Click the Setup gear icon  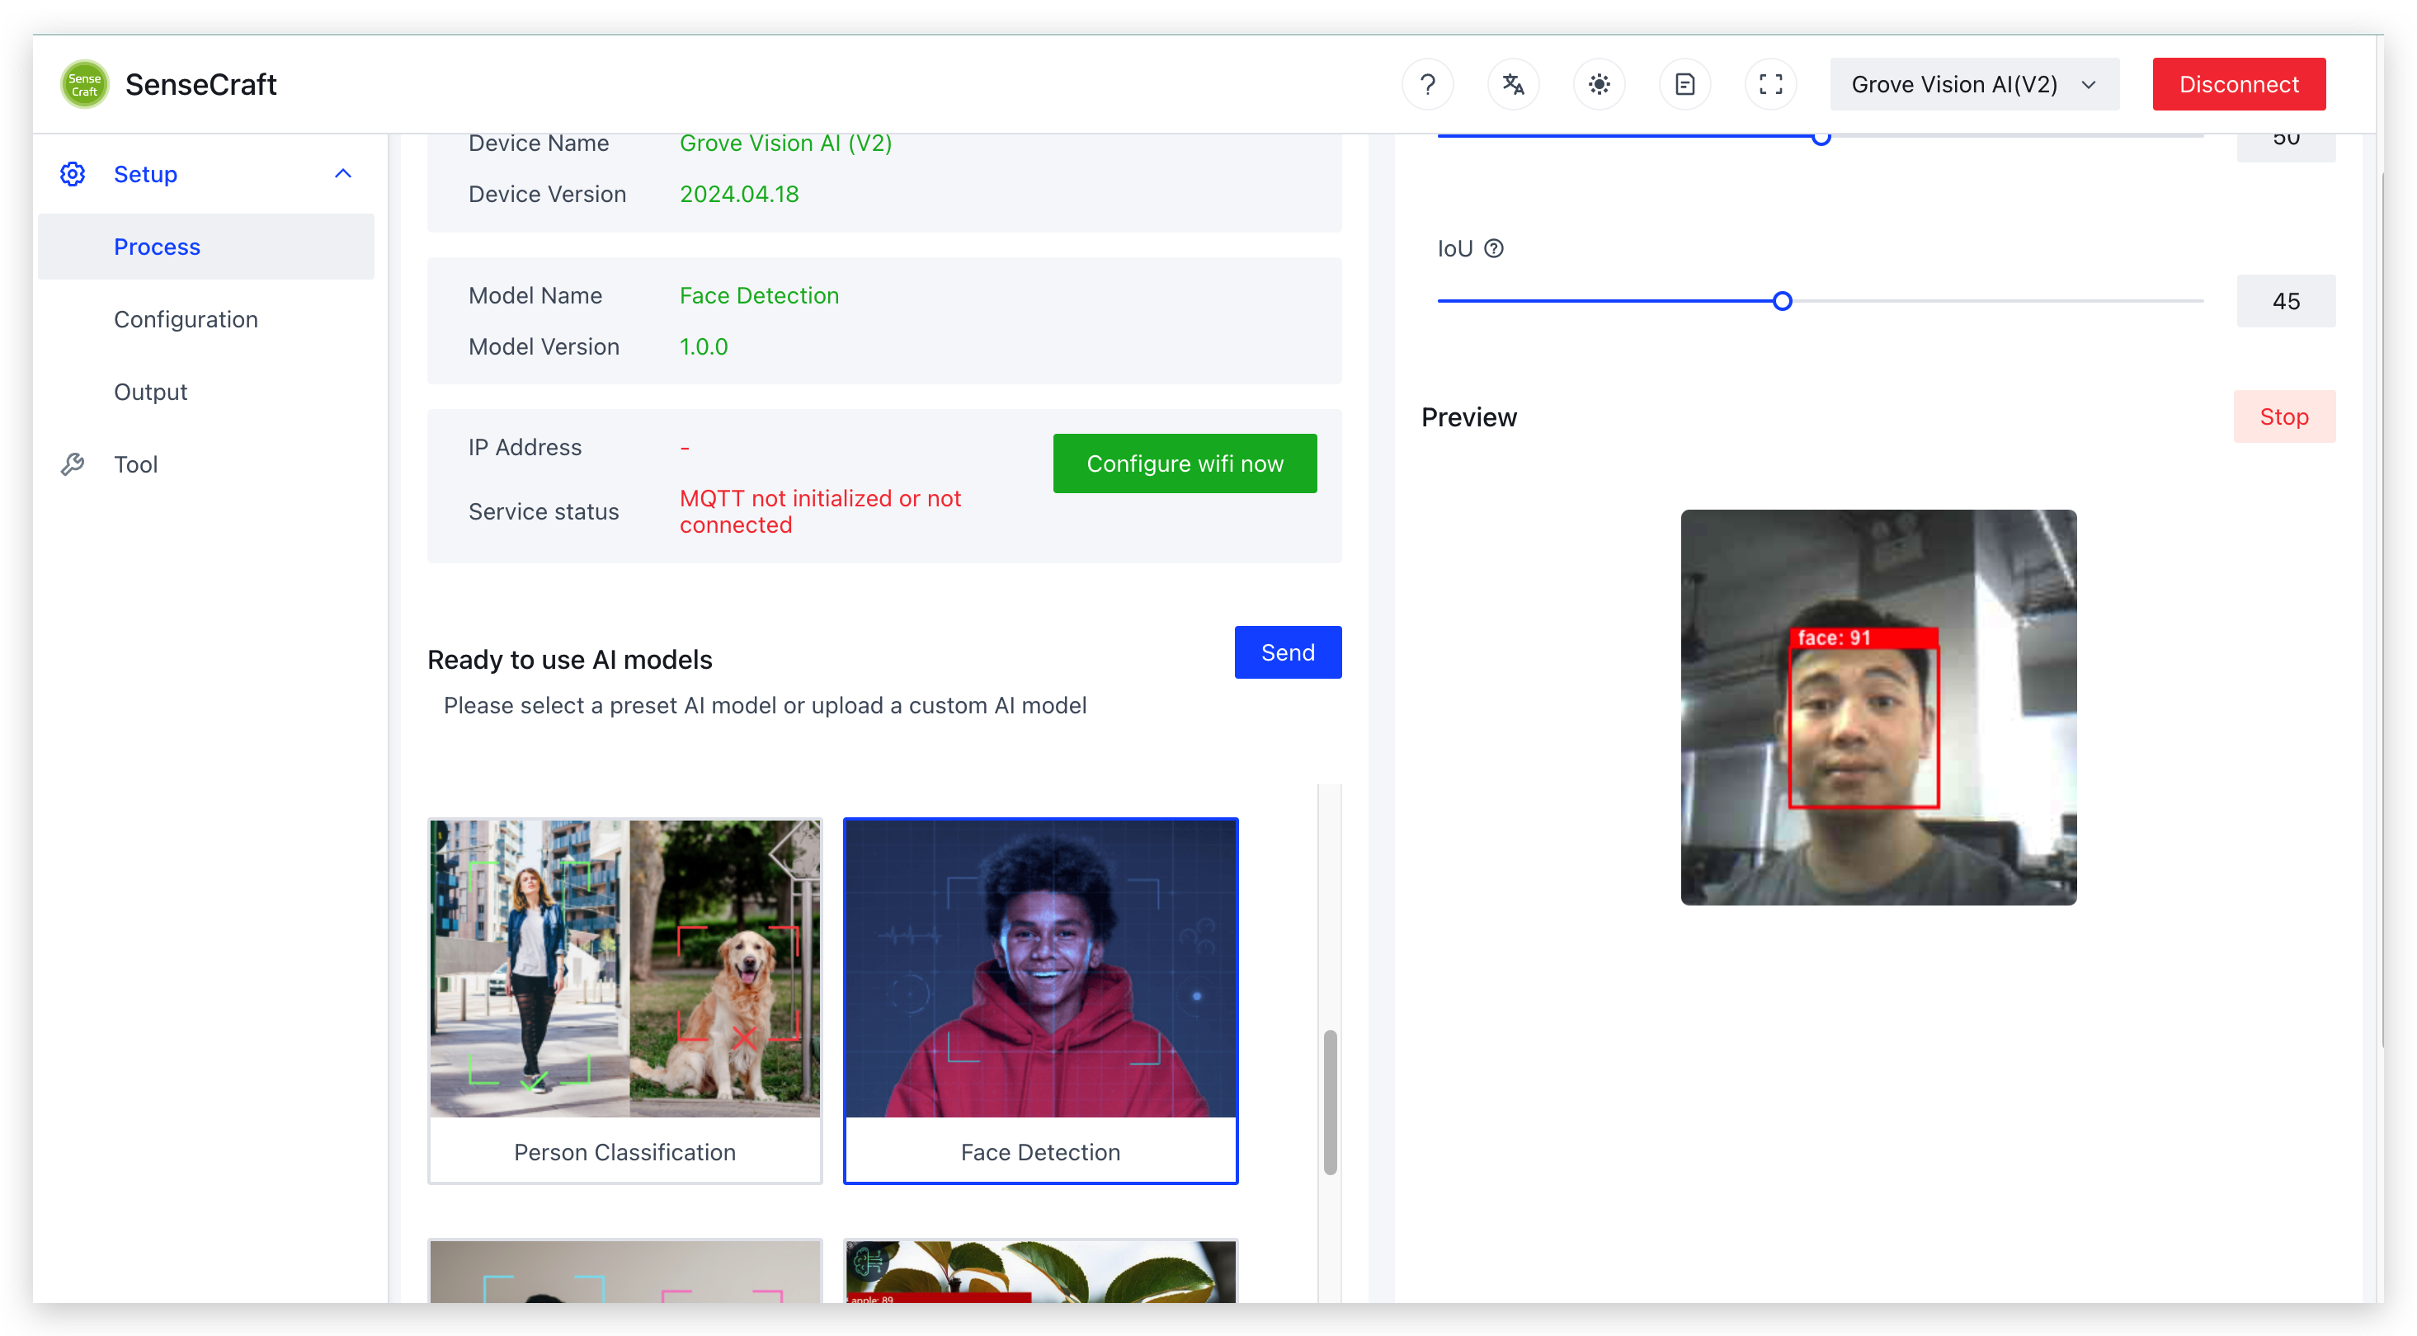point(73,173)
